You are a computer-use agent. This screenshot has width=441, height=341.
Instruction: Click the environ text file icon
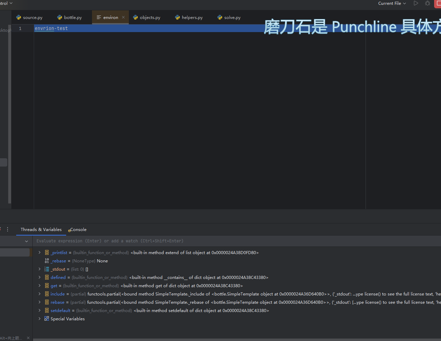point(99,17)
